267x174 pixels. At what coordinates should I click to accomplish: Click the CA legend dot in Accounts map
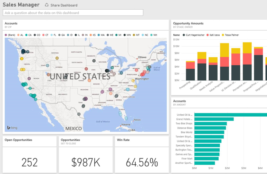coord(26,35)
